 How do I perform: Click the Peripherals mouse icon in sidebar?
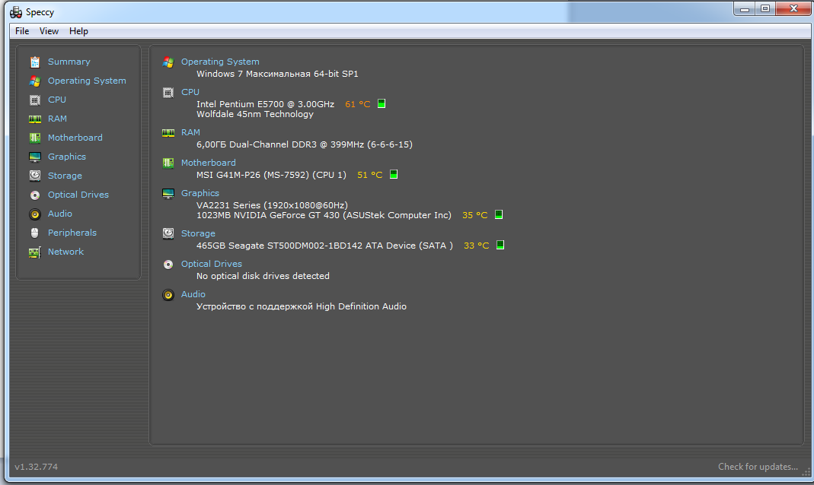point(35,233)
